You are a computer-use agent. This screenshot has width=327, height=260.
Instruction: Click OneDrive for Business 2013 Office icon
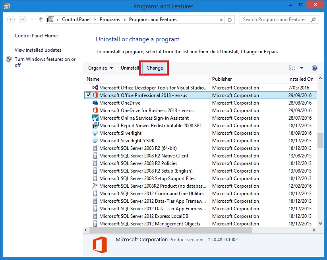pyautogui.click(x=95, y=111)
